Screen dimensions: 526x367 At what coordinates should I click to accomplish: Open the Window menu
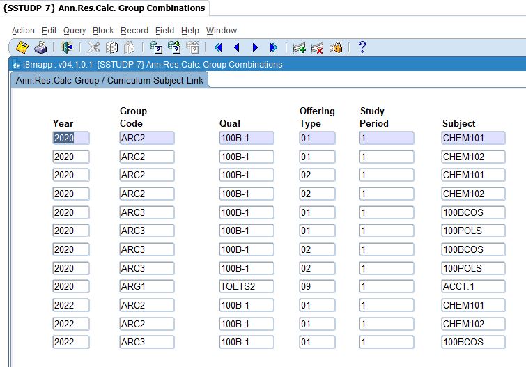click(x=222, y=31)
